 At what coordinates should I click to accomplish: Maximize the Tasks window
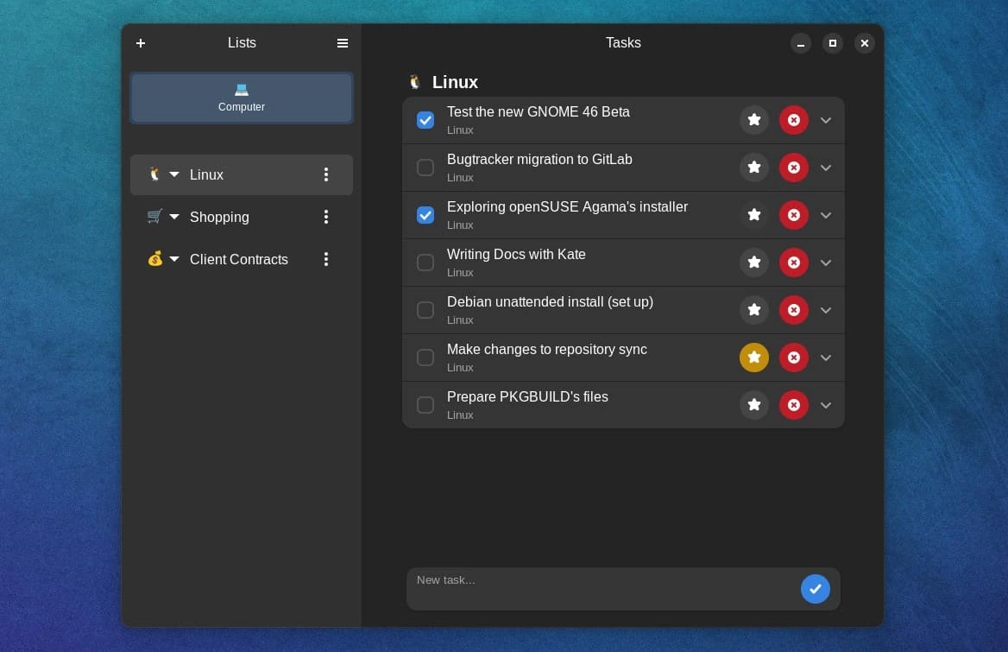[x=833, y=43]
